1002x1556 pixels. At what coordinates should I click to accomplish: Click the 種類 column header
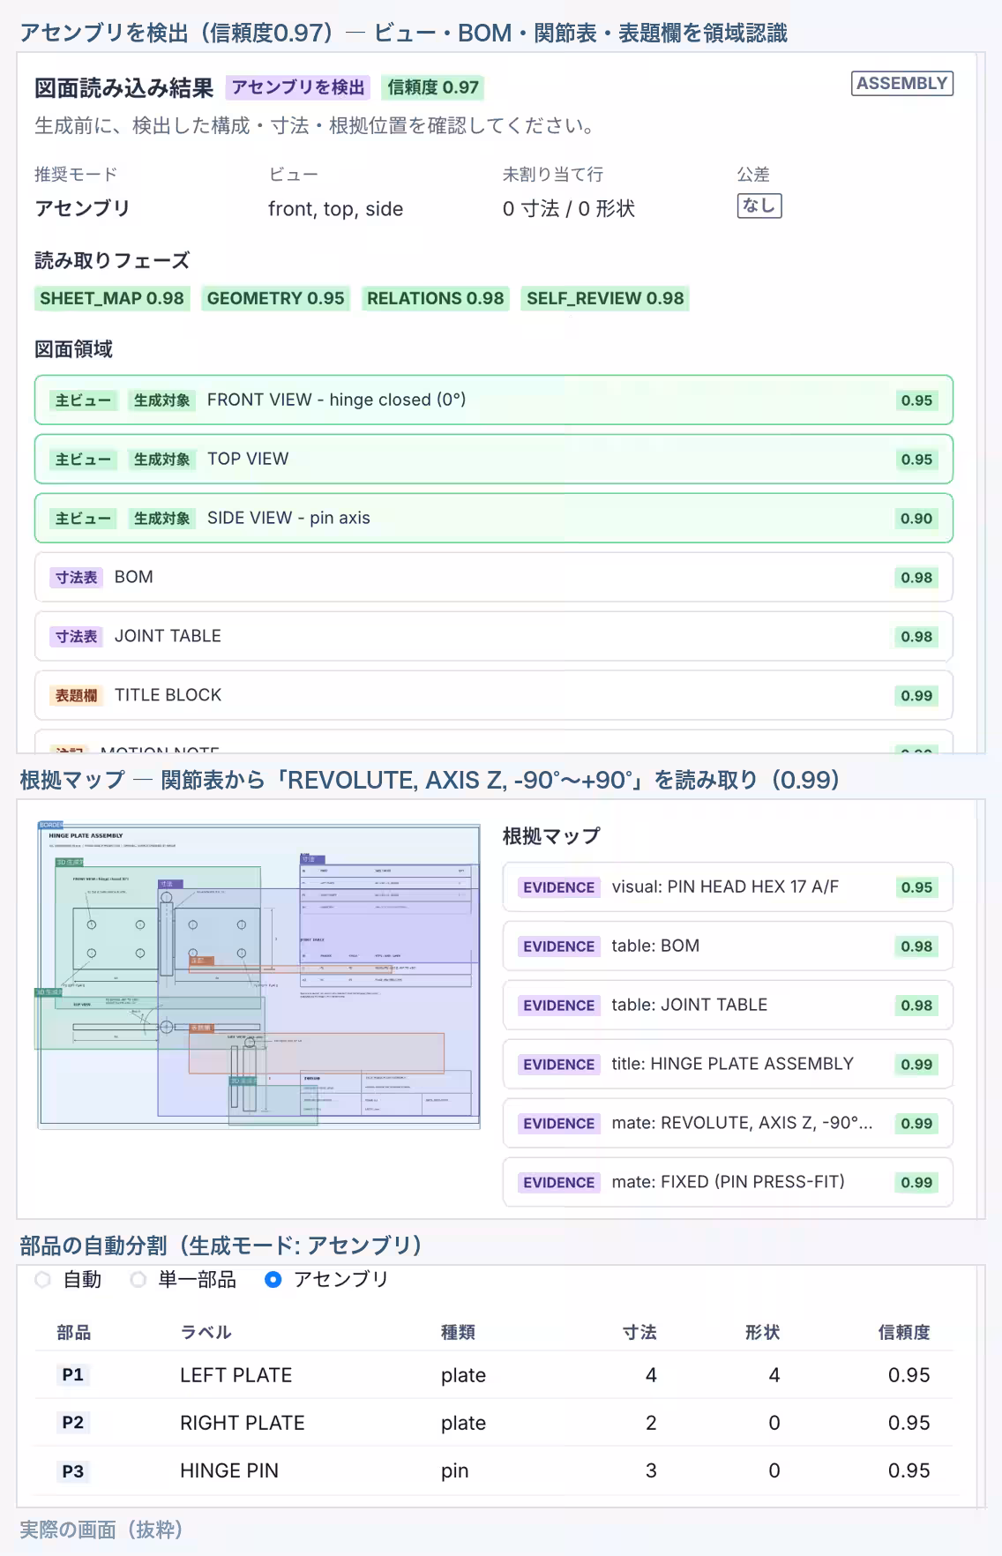pos(458,1332)
